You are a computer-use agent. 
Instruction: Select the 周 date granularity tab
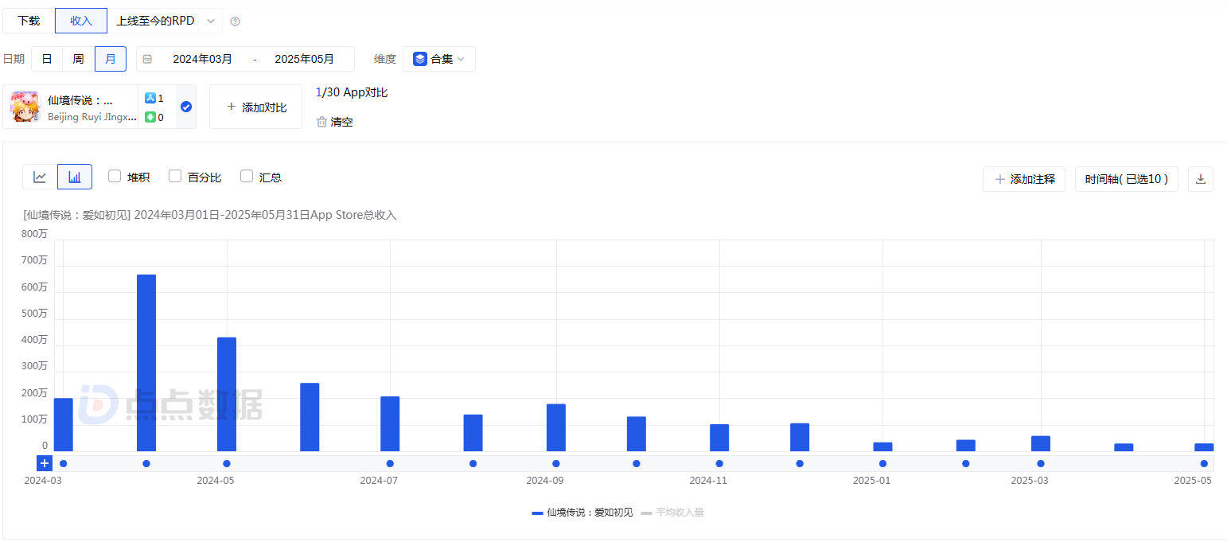pyautogui.click(x=78, y=59)
